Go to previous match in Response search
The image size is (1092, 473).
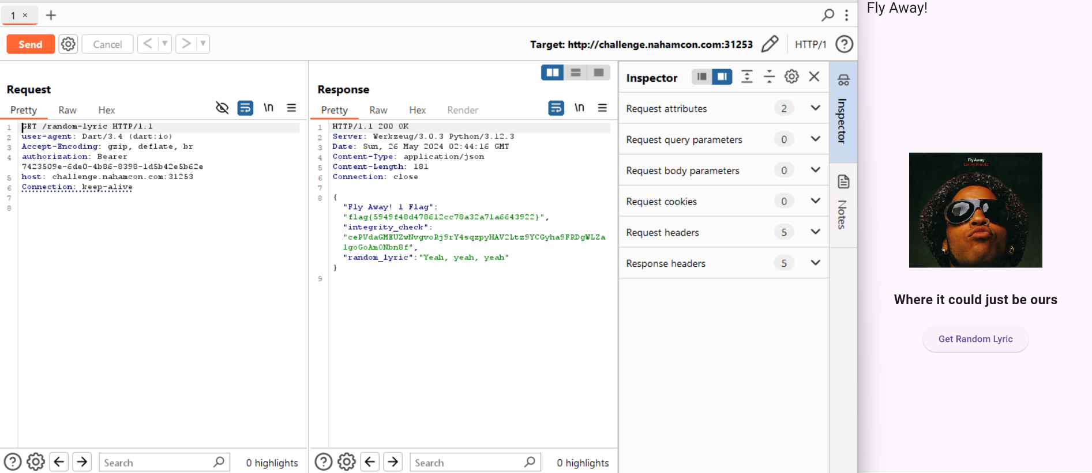point(370,462)
